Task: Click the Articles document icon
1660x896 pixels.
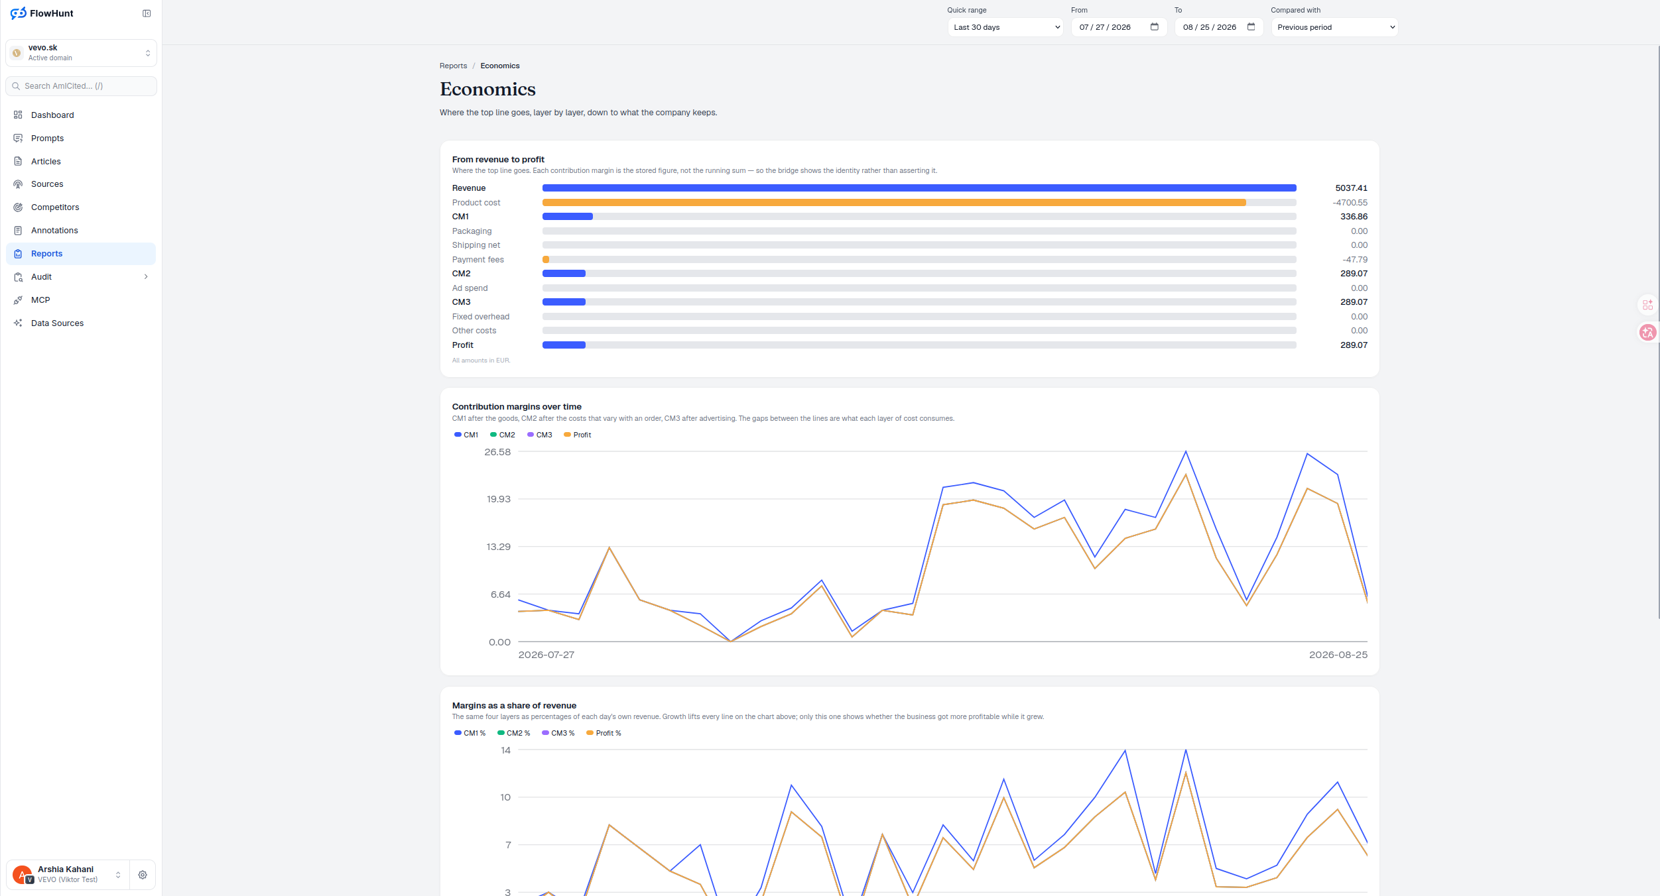Action: 18,162
